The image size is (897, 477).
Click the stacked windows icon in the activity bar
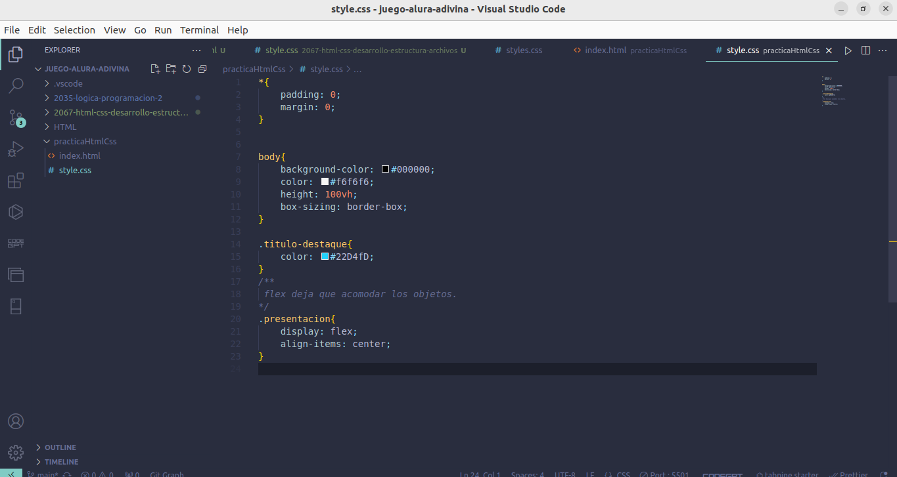[16, 275]
